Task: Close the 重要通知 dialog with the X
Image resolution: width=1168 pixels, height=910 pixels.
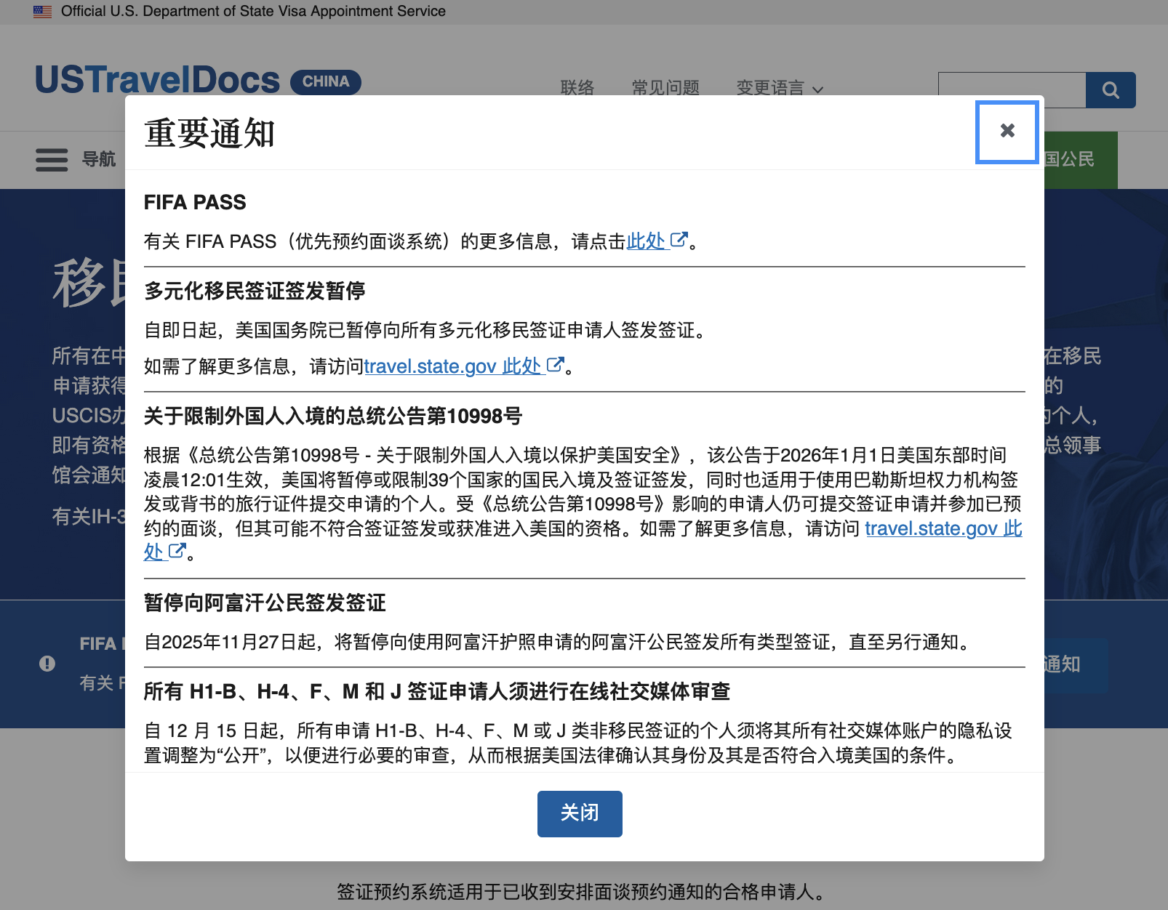Action: [1007, 131]
